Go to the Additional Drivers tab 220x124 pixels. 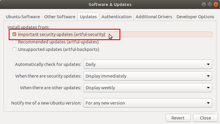(154, 17)
